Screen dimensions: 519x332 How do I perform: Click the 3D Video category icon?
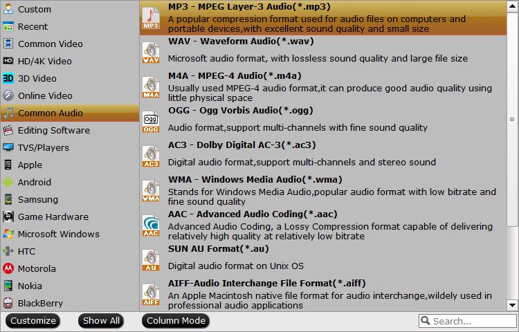point(8,79)
